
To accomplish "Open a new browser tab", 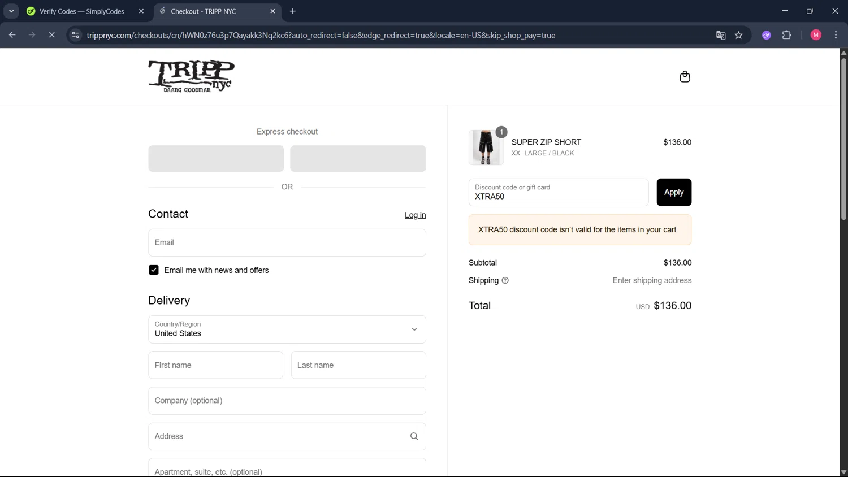I will tap(293, 11).
